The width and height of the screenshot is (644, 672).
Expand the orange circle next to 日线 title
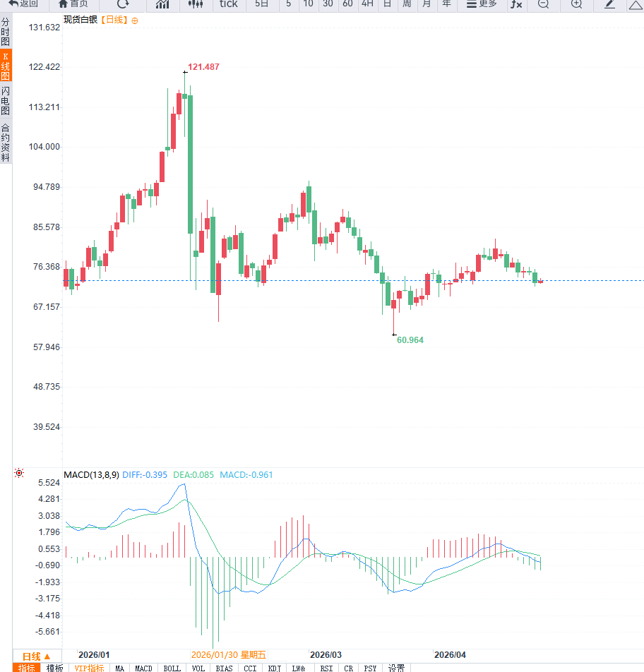click(x=135, y=20)
